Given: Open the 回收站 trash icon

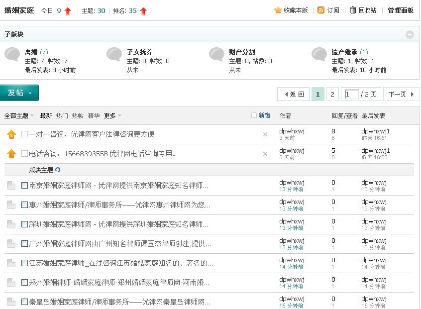Looking at the screenshot, I should coord(353,10).
